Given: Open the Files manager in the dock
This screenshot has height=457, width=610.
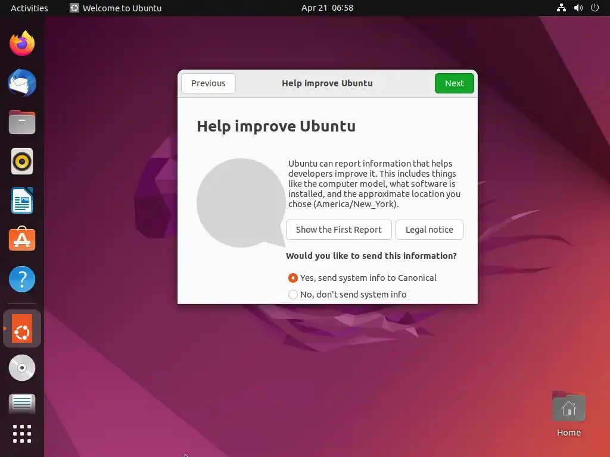Looking at the screenshot, I should coord(22,122).
